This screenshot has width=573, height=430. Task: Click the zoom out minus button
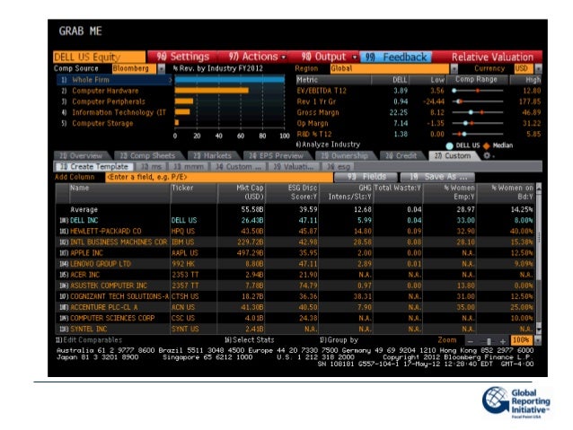[471, 341]
